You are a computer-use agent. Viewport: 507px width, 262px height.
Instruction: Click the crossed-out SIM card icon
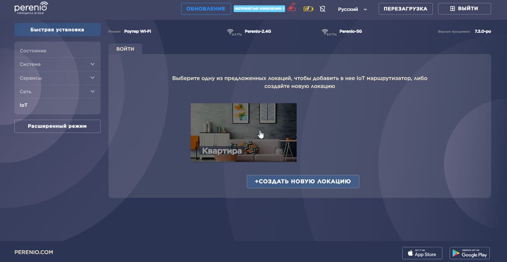click(323, 9)
